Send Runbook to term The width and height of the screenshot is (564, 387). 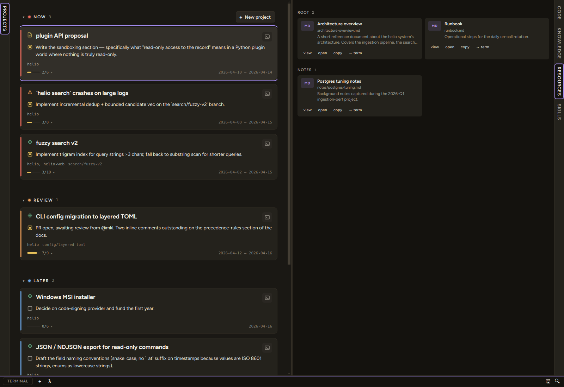483,47
